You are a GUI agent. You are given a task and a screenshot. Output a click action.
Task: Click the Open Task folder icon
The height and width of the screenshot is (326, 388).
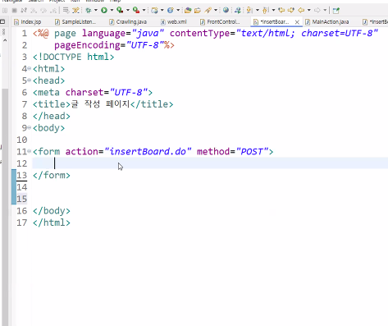tap(198, 11)
